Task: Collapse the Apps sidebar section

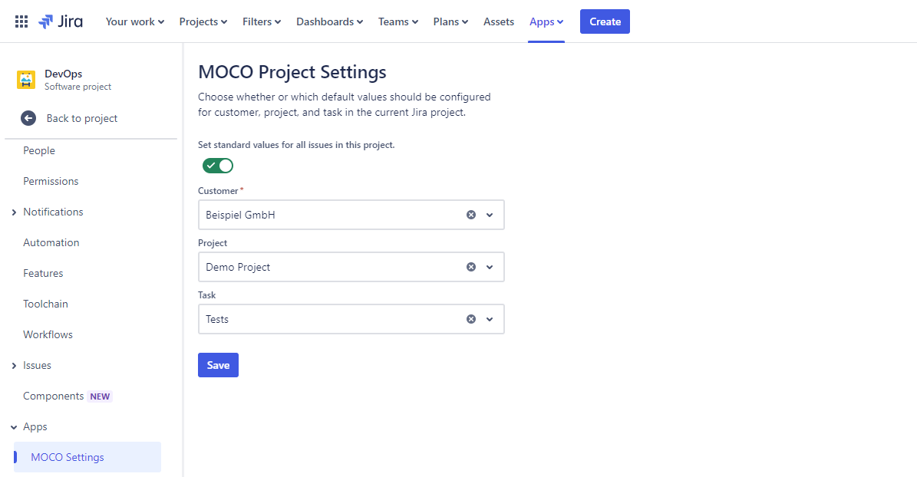Action: pos(14,427)
